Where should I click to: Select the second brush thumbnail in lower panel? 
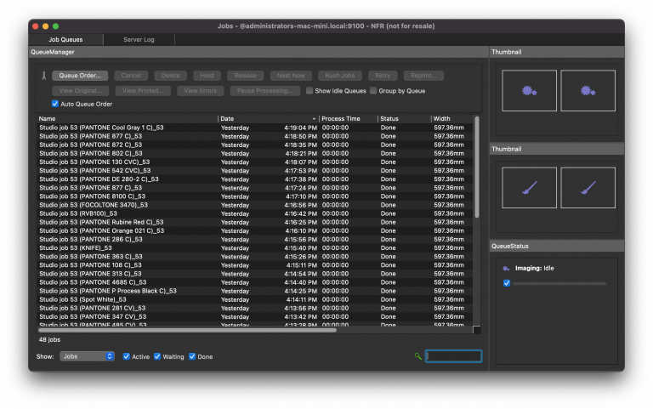pos(588,188)
